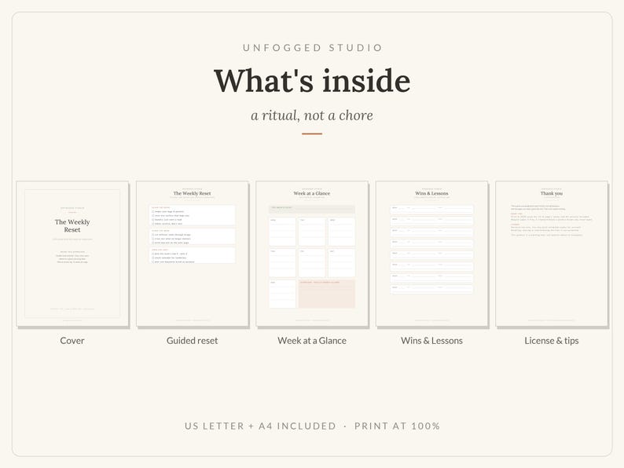Viewport: 624px width, 468px height.
Task: Click the 'Week at a Glance' caption
Action: click(x=312, y=340)
